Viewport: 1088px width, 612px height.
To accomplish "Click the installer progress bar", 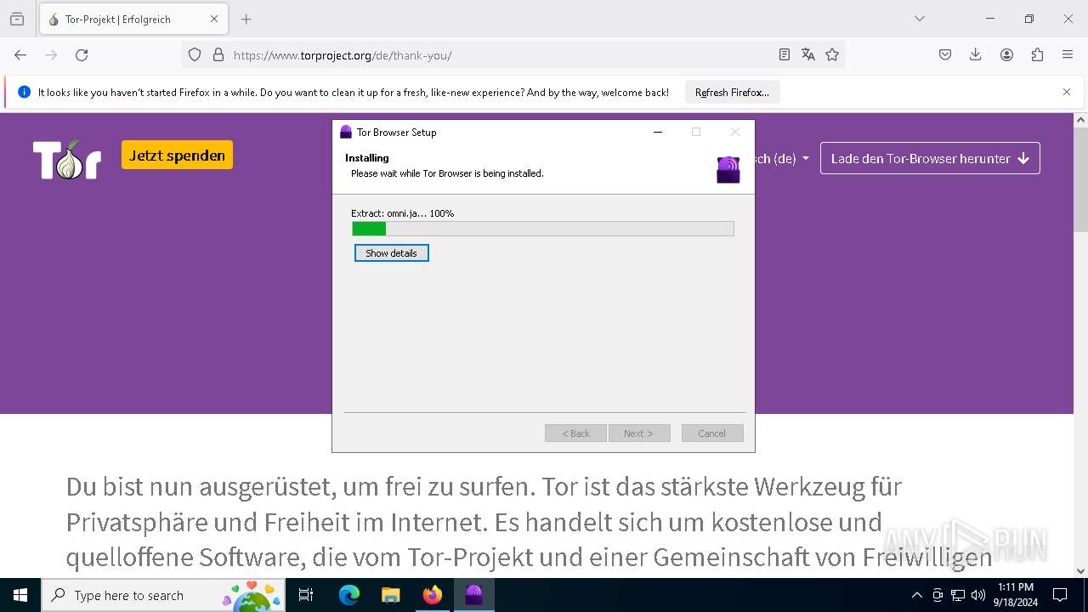I will (543, 229).
